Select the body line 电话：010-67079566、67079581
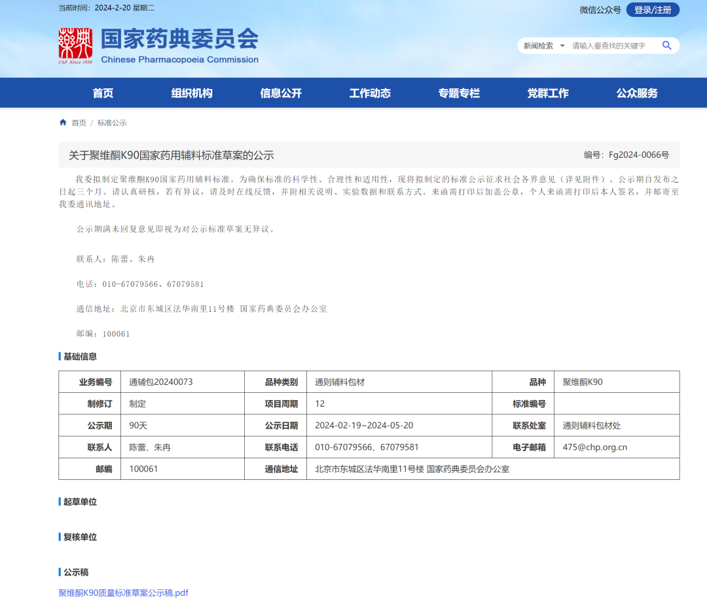 click(x=140, y=284)
